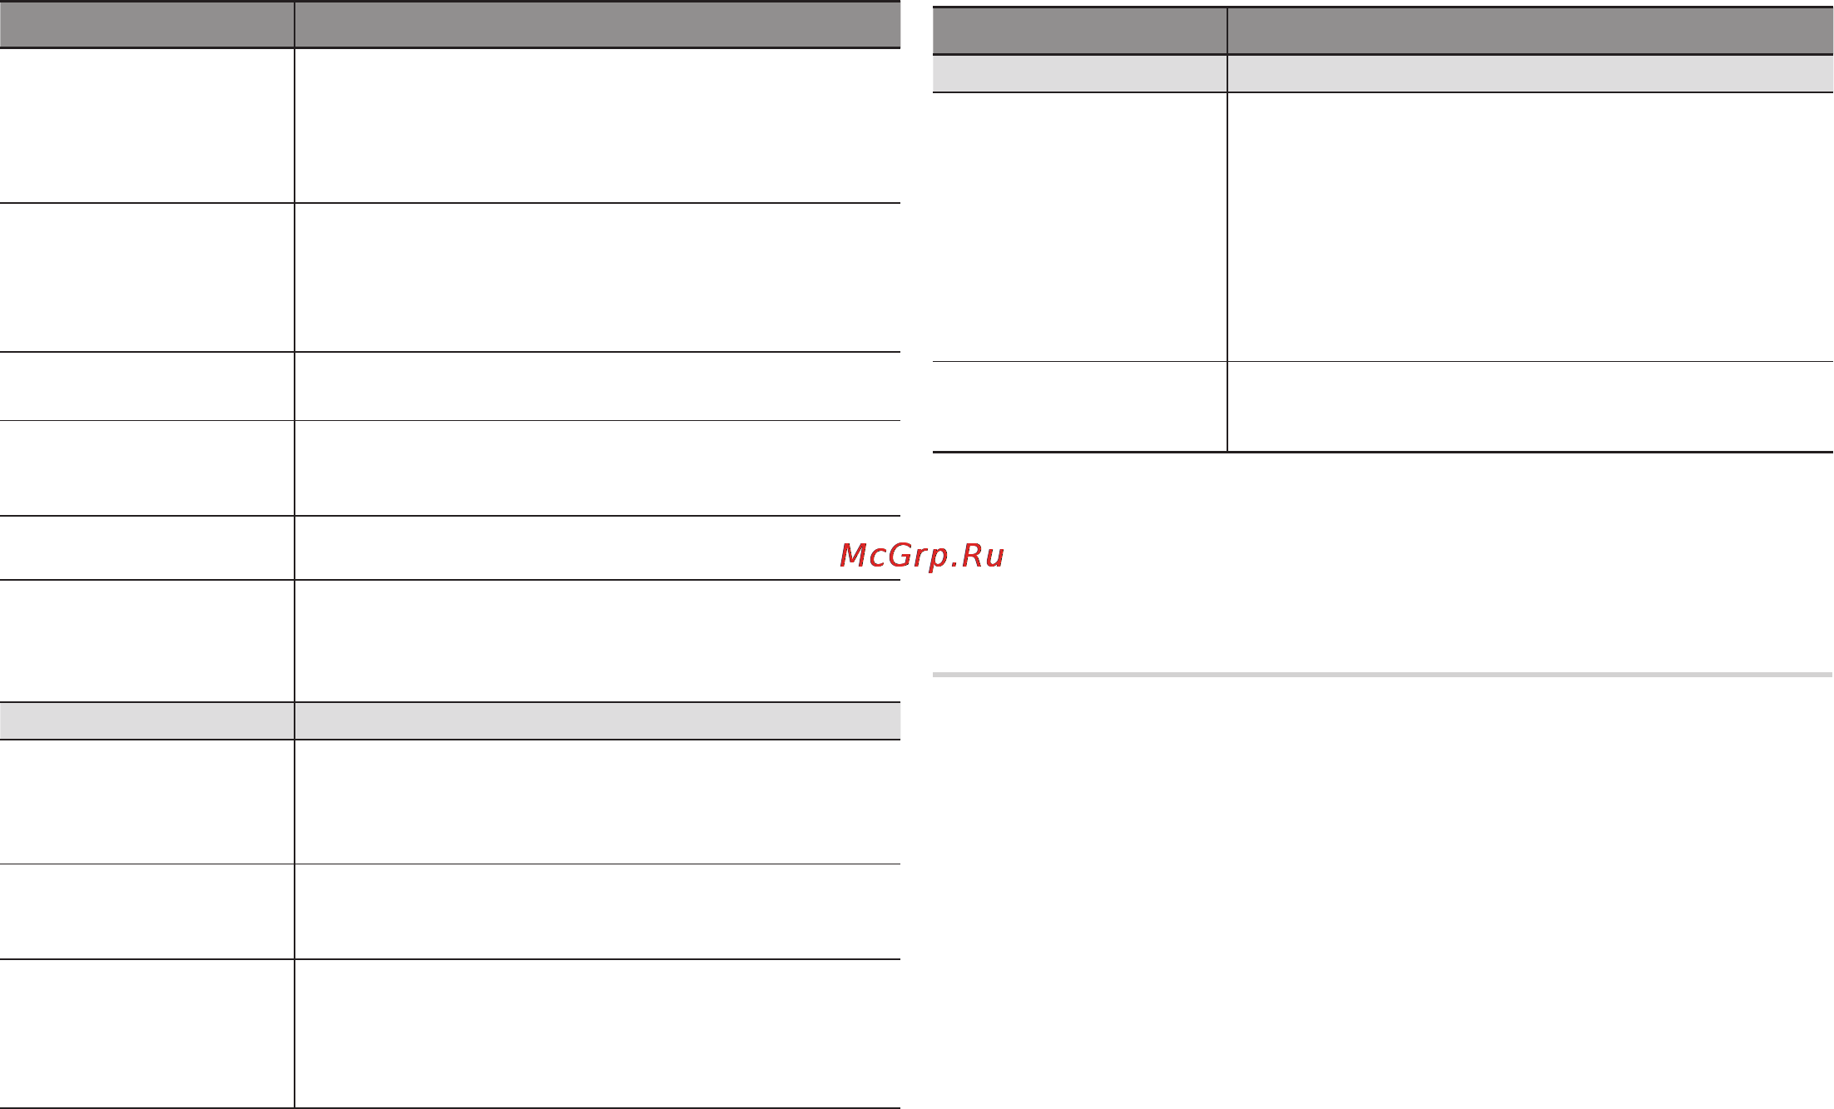Screen dimensions: 1834x1109
Task: Click the tallest narrow cell in right table
Action: point(1079,227)
